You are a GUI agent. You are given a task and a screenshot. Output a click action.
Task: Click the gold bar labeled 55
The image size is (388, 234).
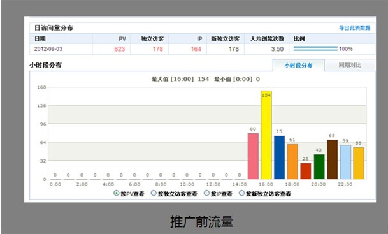(x=359, y=163)
